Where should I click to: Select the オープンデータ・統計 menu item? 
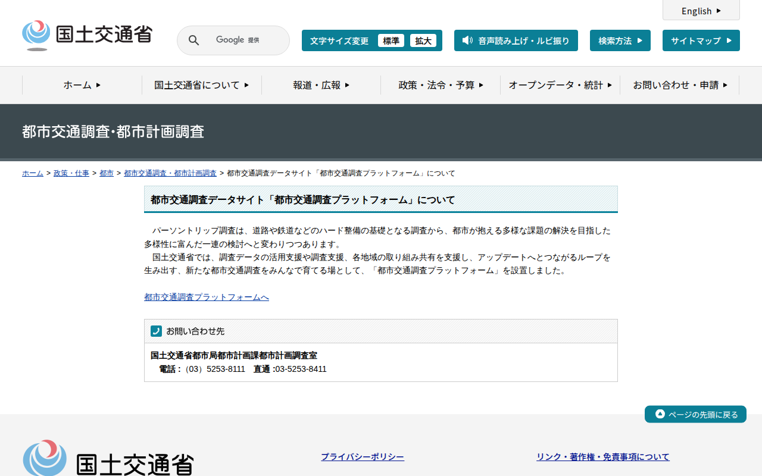(560, 85)
